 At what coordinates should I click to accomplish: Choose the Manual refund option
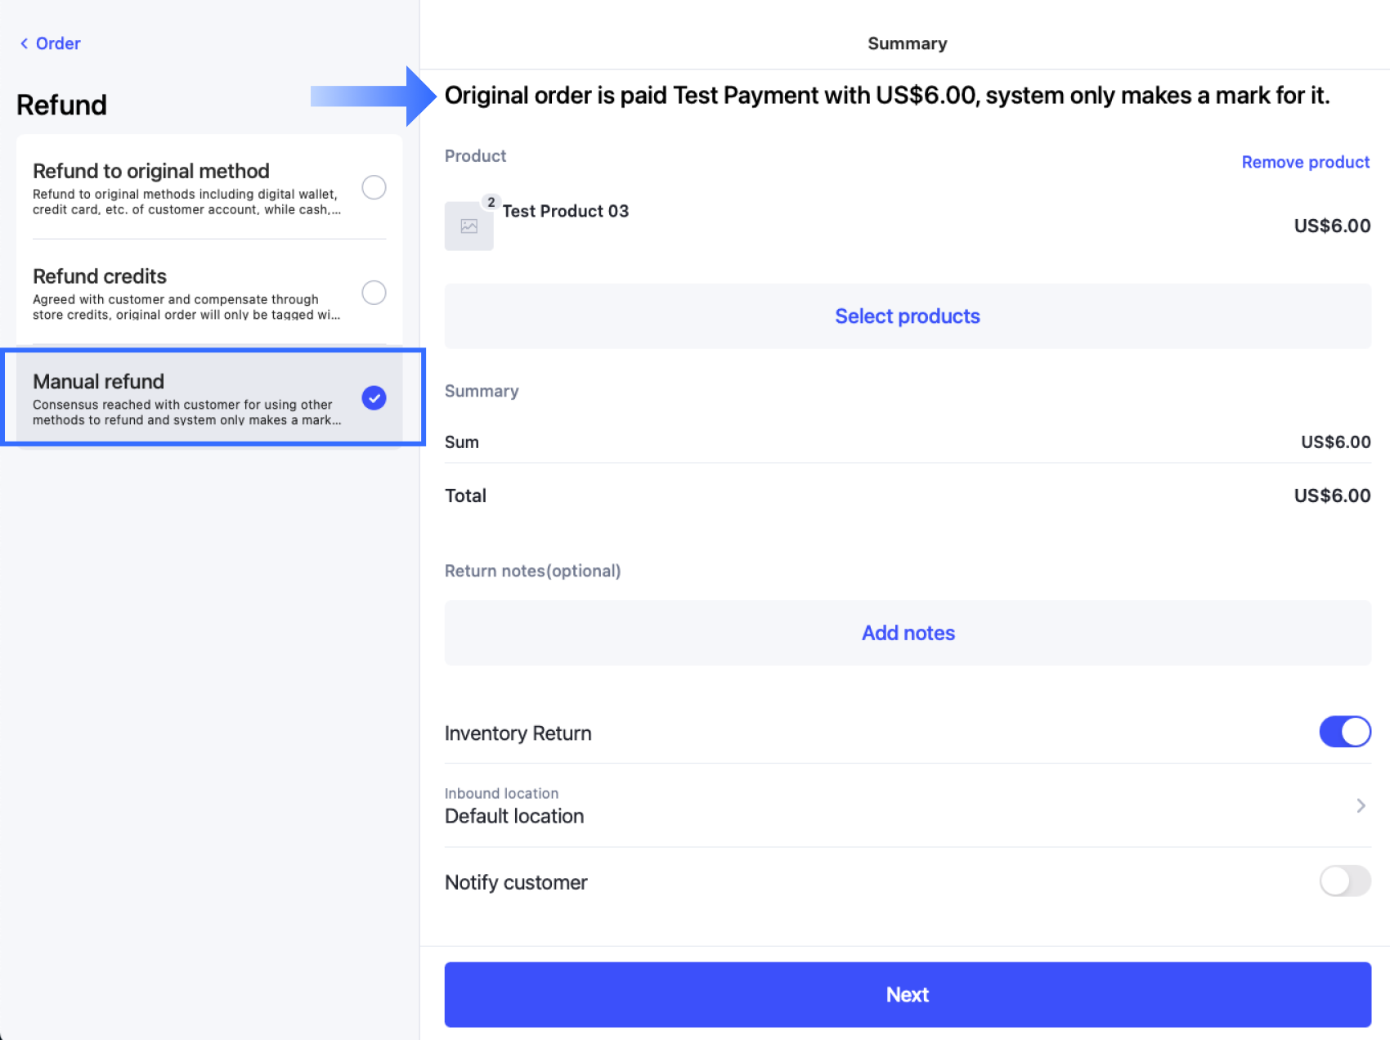pos(209,398)
